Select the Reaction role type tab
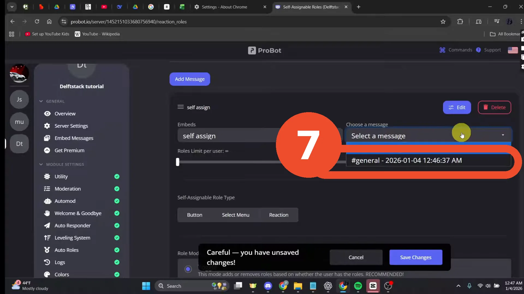 tap(279, 215)
